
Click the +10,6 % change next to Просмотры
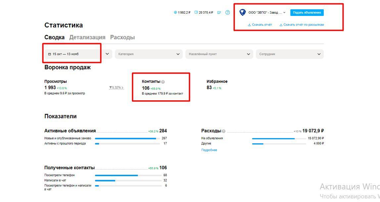pyautogui.click(x=62, y=88)
